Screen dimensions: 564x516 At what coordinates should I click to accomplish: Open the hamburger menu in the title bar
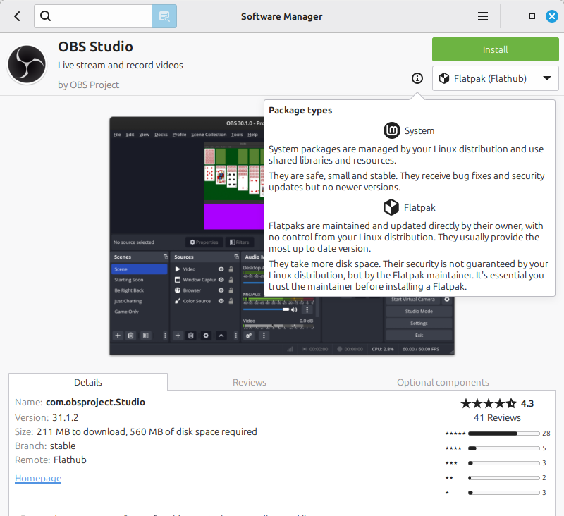[483, 16]
